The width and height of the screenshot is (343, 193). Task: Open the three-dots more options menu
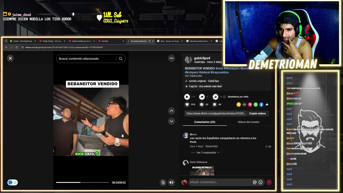171,58
